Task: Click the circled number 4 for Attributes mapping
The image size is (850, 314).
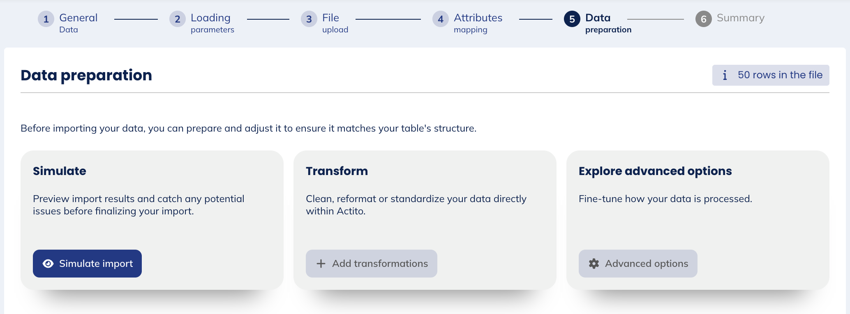Action: (x=440, y=18)
